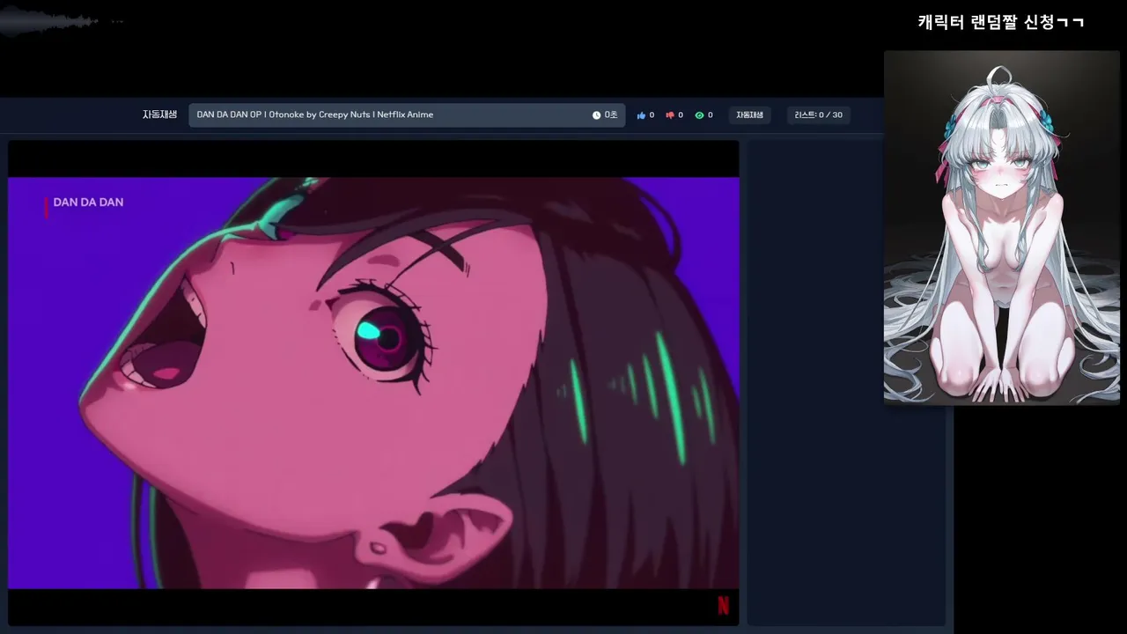
Task: Click the 자동재생 label left of title
Action: point(159,114)
